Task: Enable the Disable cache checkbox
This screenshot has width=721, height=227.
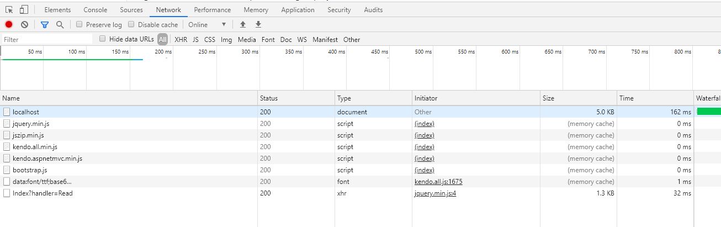Action: tap(131, 25)
